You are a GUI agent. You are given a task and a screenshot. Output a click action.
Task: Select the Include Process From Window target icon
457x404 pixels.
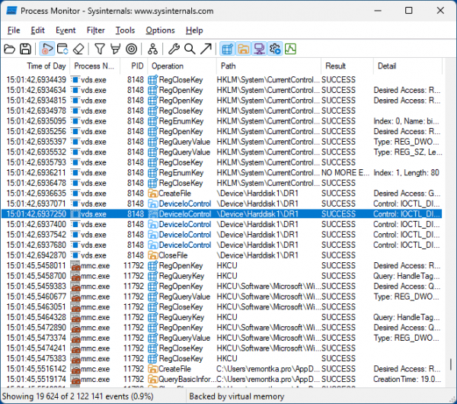132,49
